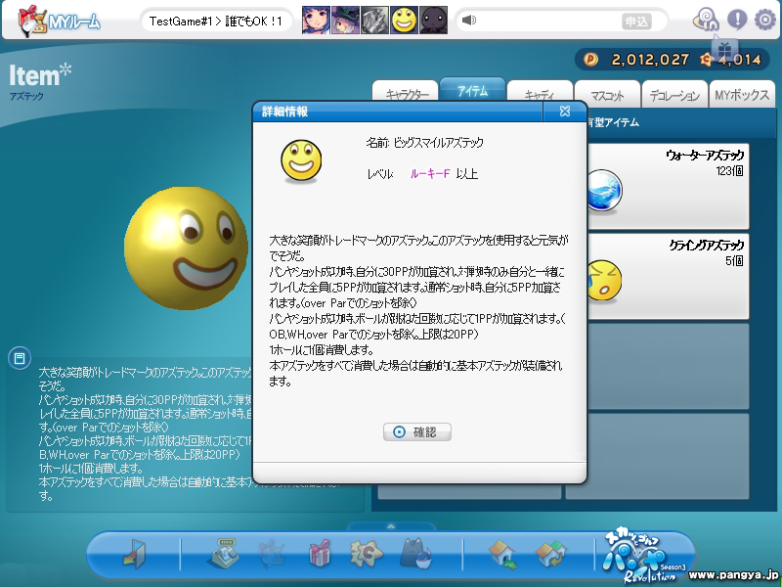782x587 pixels.
Task: Open the exit door icon in bottom bar
Action: [x=134, y=555]
